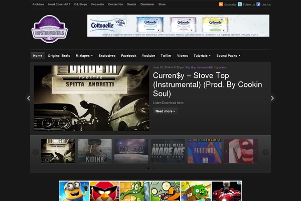Open Twitter item in main navigation
This screenshot has height=201, width=301.
pyautogui.click(x=166, y=56)
